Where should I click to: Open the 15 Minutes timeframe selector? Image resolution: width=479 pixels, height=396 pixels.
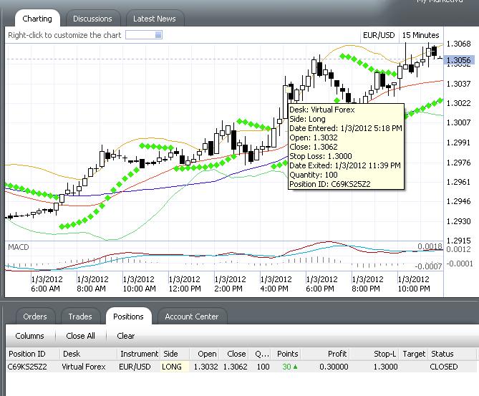421,35
